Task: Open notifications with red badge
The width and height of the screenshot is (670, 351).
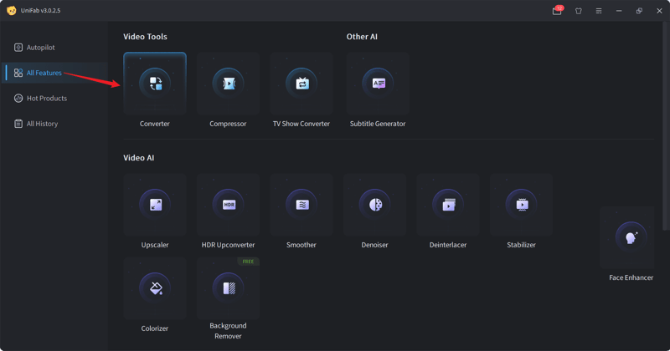Action: click(x=557, y=11)
